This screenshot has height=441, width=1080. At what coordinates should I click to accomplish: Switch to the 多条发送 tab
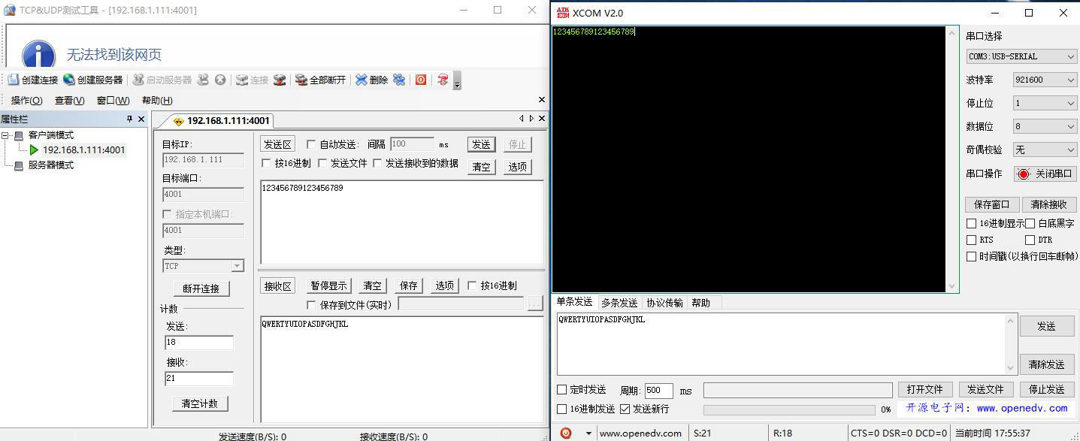[x=619, y=303]
